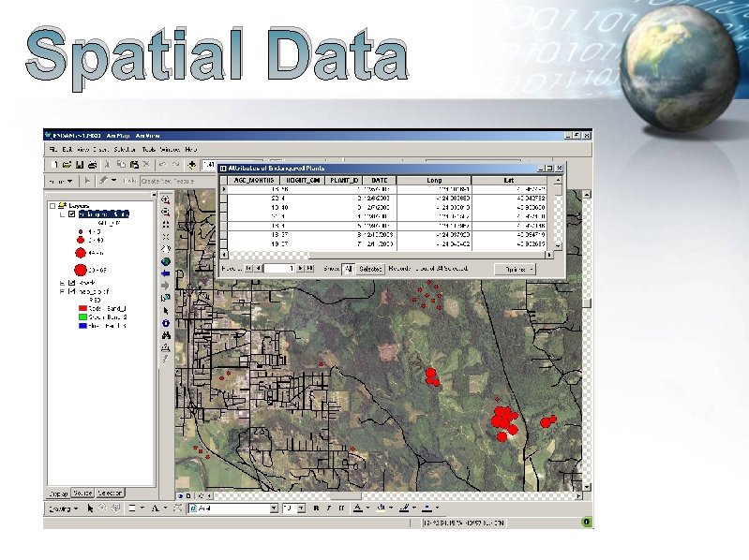This screenshot has width=749, height=560.
Task: Click the Edit tool arrow in Editor toolbar
Action: [x=87, y=181]
